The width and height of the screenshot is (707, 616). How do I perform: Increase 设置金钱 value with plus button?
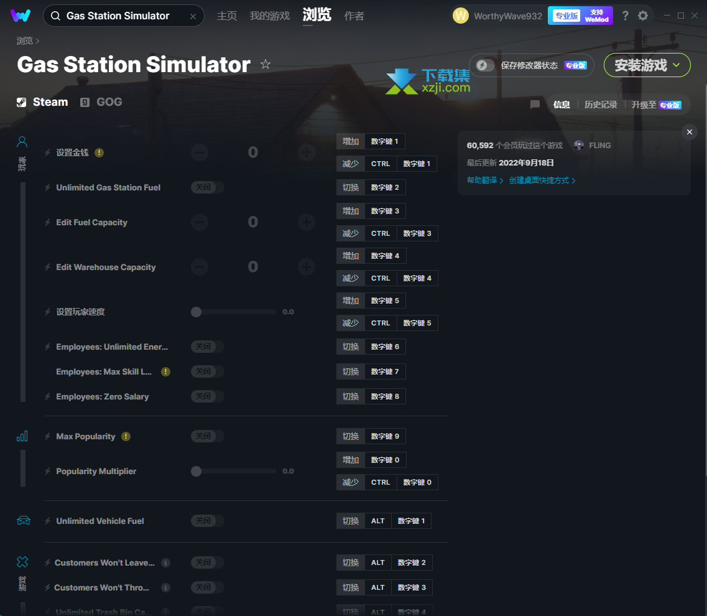pyautogui.click(x=307, y=152)
